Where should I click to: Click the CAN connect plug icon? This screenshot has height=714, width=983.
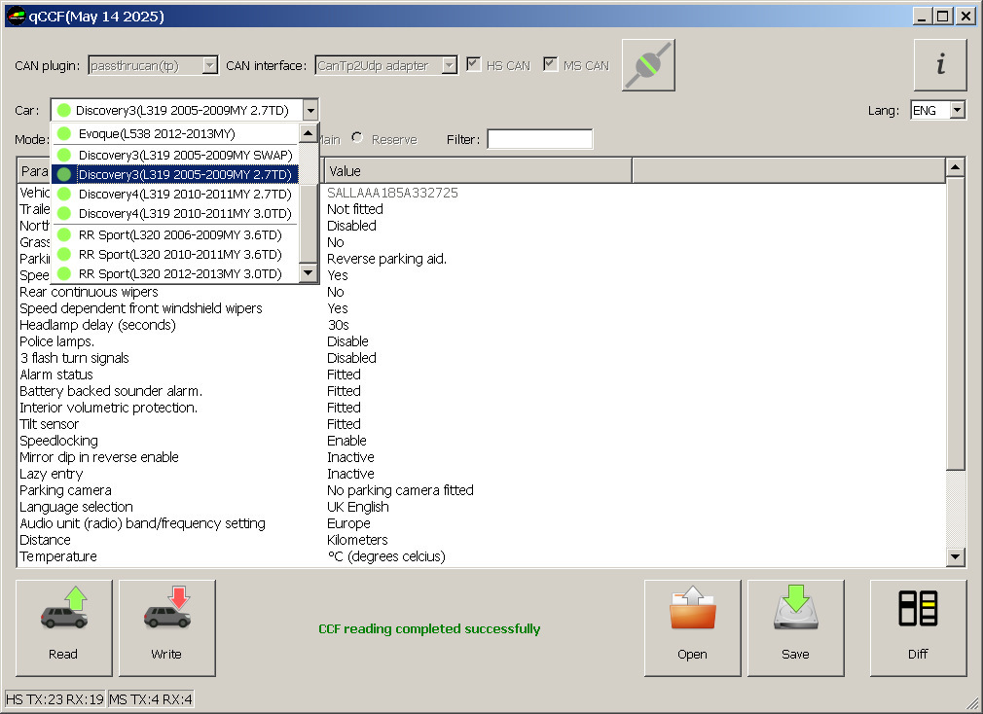[x=647, y=64]
